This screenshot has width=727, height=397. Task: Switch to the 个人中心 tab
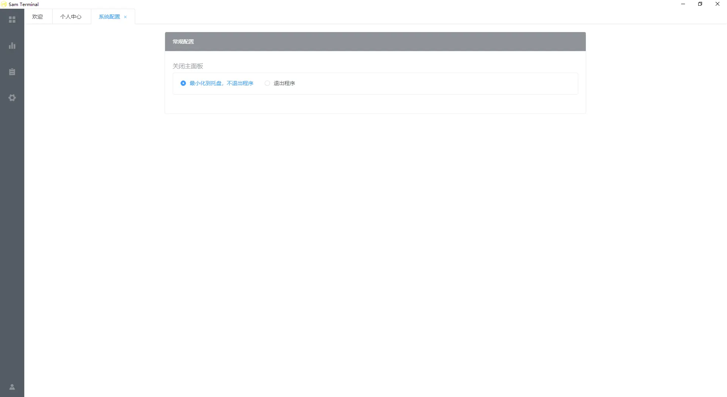[71, 17]
